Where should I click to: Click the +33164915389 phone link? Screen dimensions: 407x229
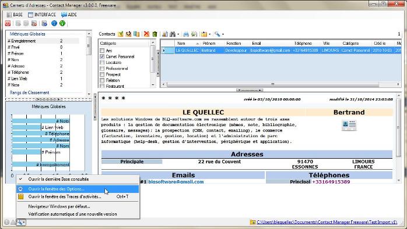point(331,182)
